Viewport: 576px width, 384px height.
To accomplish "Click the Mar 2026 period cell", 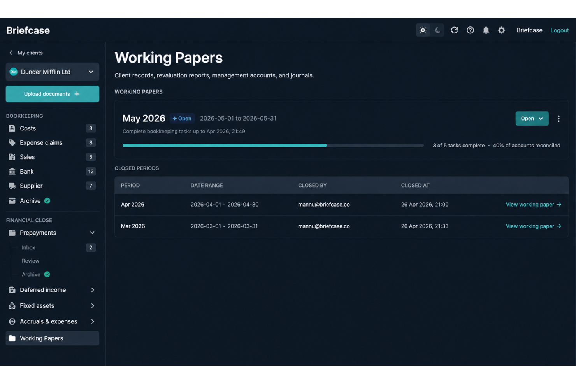I will 133,226.
